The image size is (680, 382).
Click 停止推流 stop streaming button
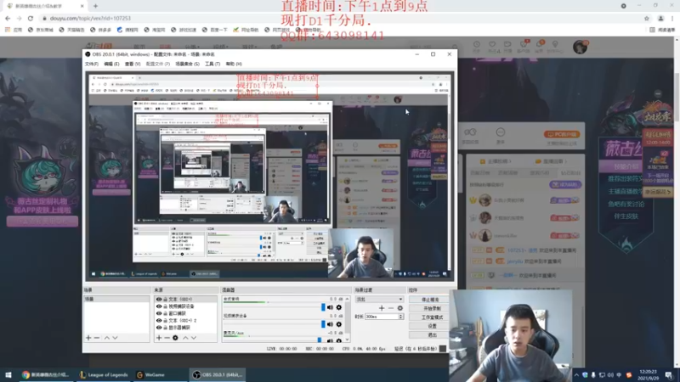coord(431,300)
